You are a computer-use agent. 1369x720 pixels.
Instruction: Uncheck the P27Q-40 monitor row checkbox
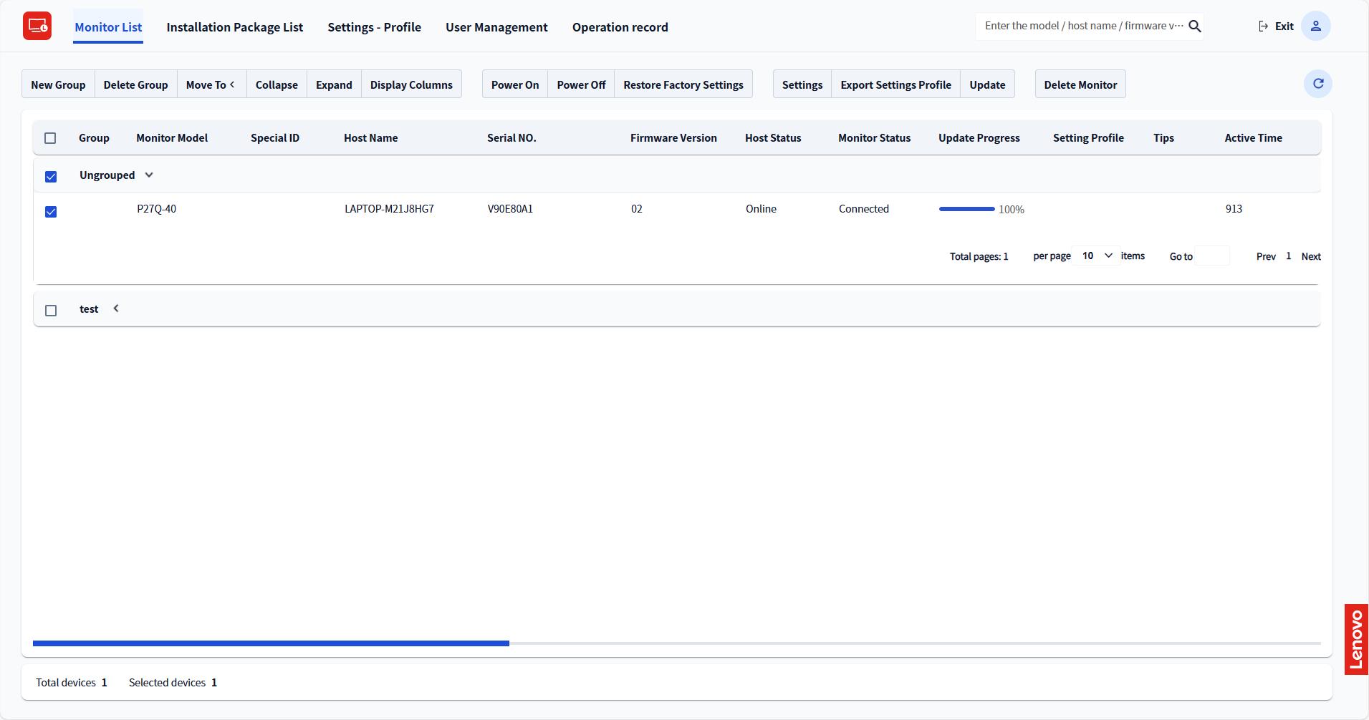click(x=51, y=212)
